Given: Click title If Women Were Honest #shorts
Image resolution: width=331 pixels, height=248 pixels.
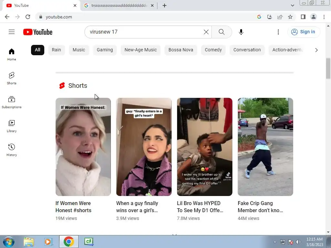Looking at the screenshot, I should click(x=73, y=207).
